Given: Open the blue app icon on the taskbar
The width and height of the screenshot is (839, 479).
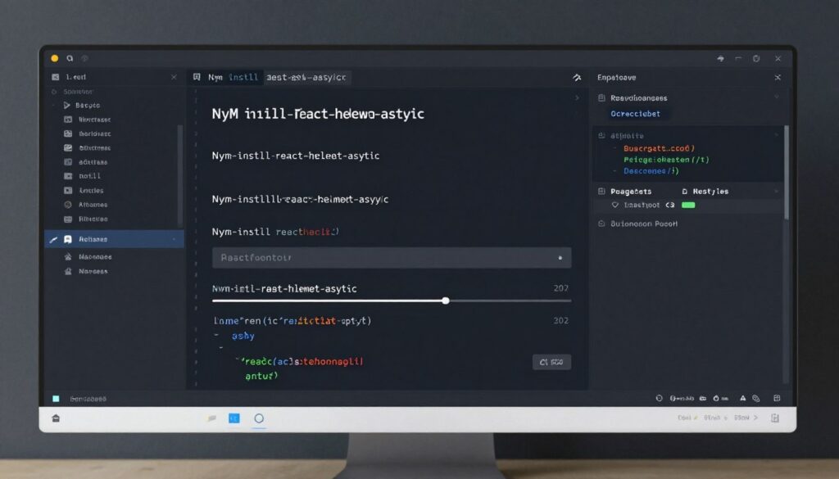Looking at the screenshot, I should click(x=234, y=418).
